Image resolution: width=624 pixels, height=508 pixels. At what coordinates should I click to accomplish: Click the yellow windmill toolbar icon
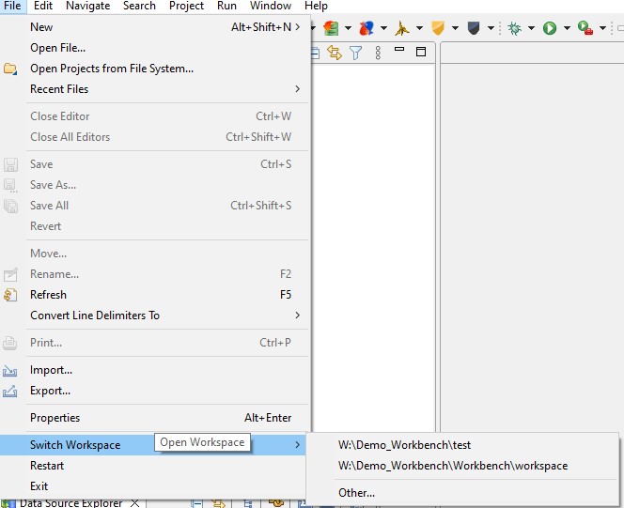[402, 28]
